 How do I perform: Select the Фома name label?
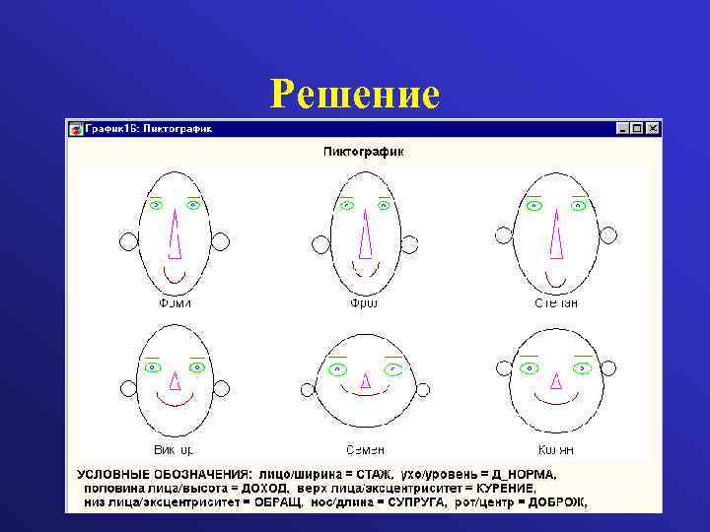click(175, 303)
